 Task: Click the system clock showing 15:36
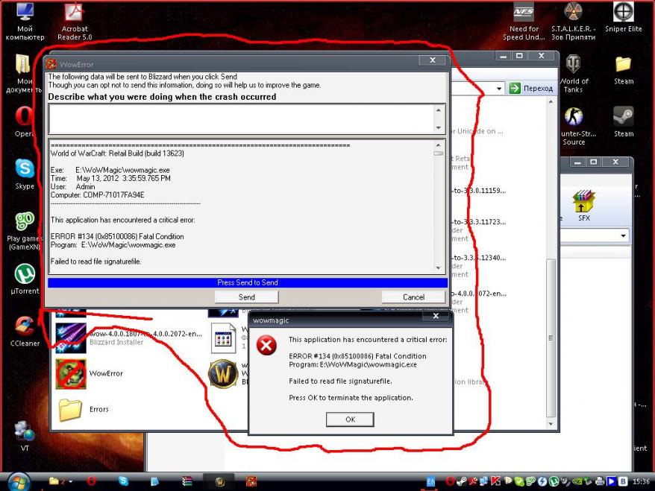point(641,482)
